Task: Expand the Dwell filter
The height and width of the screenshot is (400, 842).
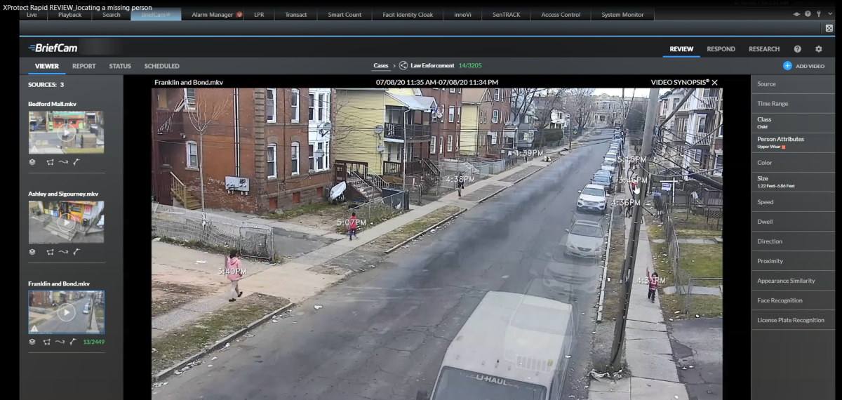Action: (x=793, y=222)
